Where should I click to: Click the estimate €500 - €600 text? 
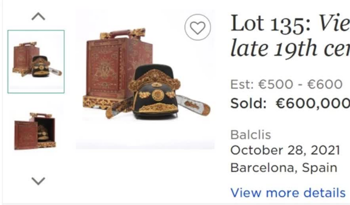287,84
